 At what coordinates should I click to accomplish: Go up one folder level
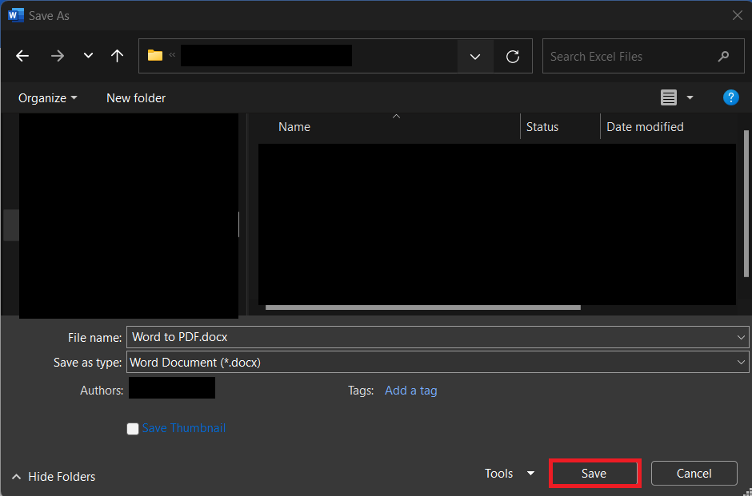tap(117, 56)
